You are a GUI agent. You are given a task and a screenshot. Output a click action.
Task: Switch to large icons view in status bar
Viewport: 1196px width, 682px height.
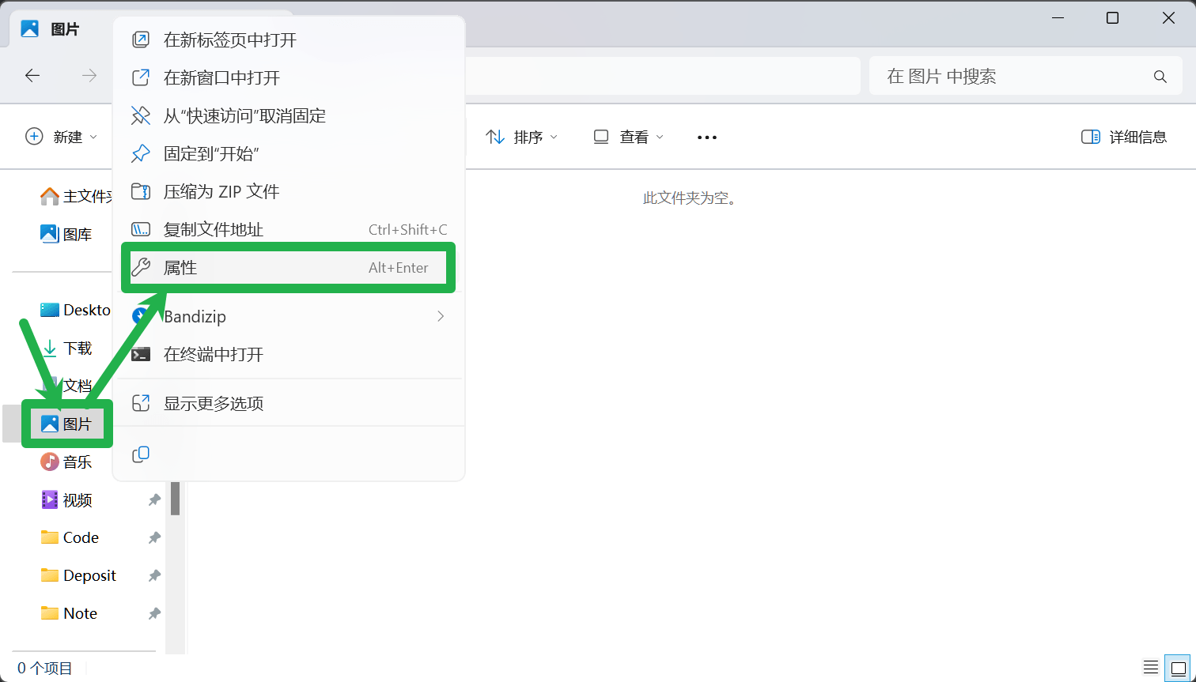coord(1179,668)
